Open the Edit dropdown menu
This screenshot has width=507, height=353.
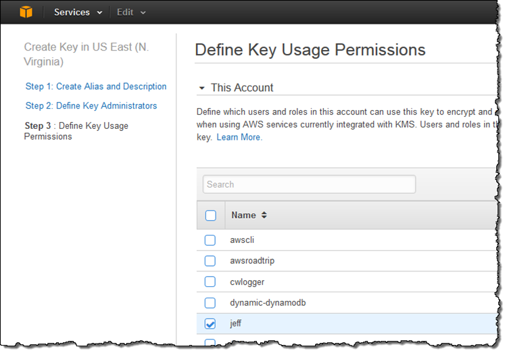click(131, 12)
